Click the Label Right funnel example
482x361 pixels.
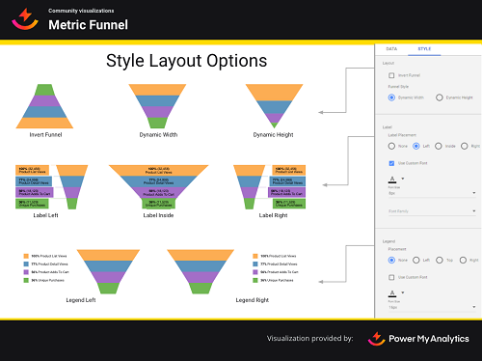pos(269,187)
